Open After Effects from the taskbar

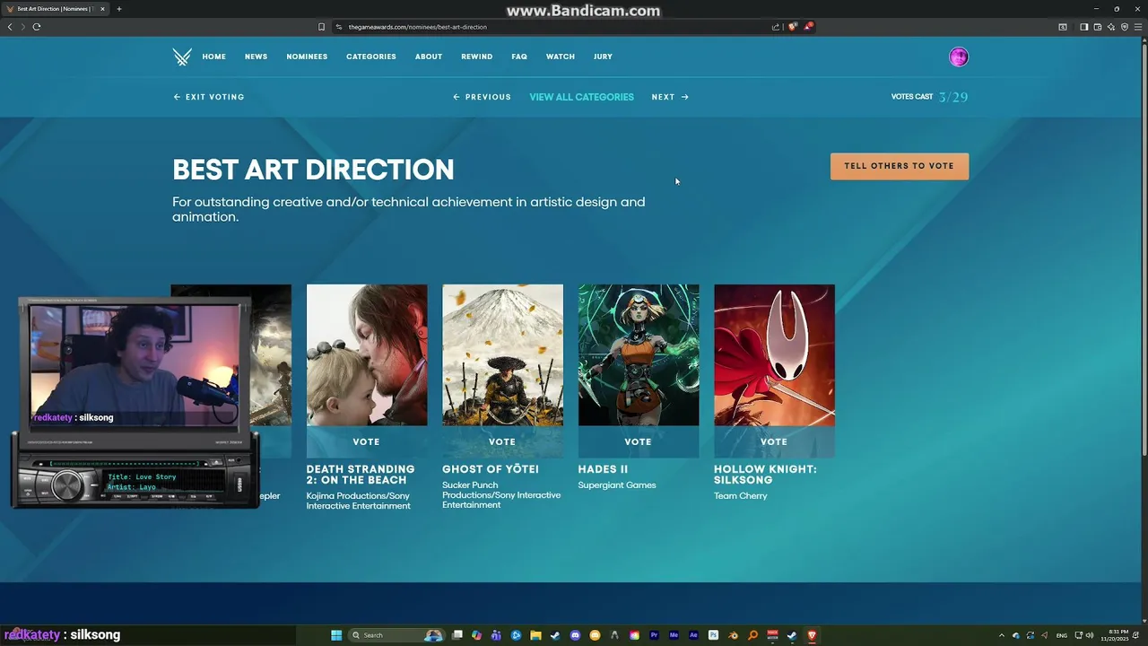[693, 635]
